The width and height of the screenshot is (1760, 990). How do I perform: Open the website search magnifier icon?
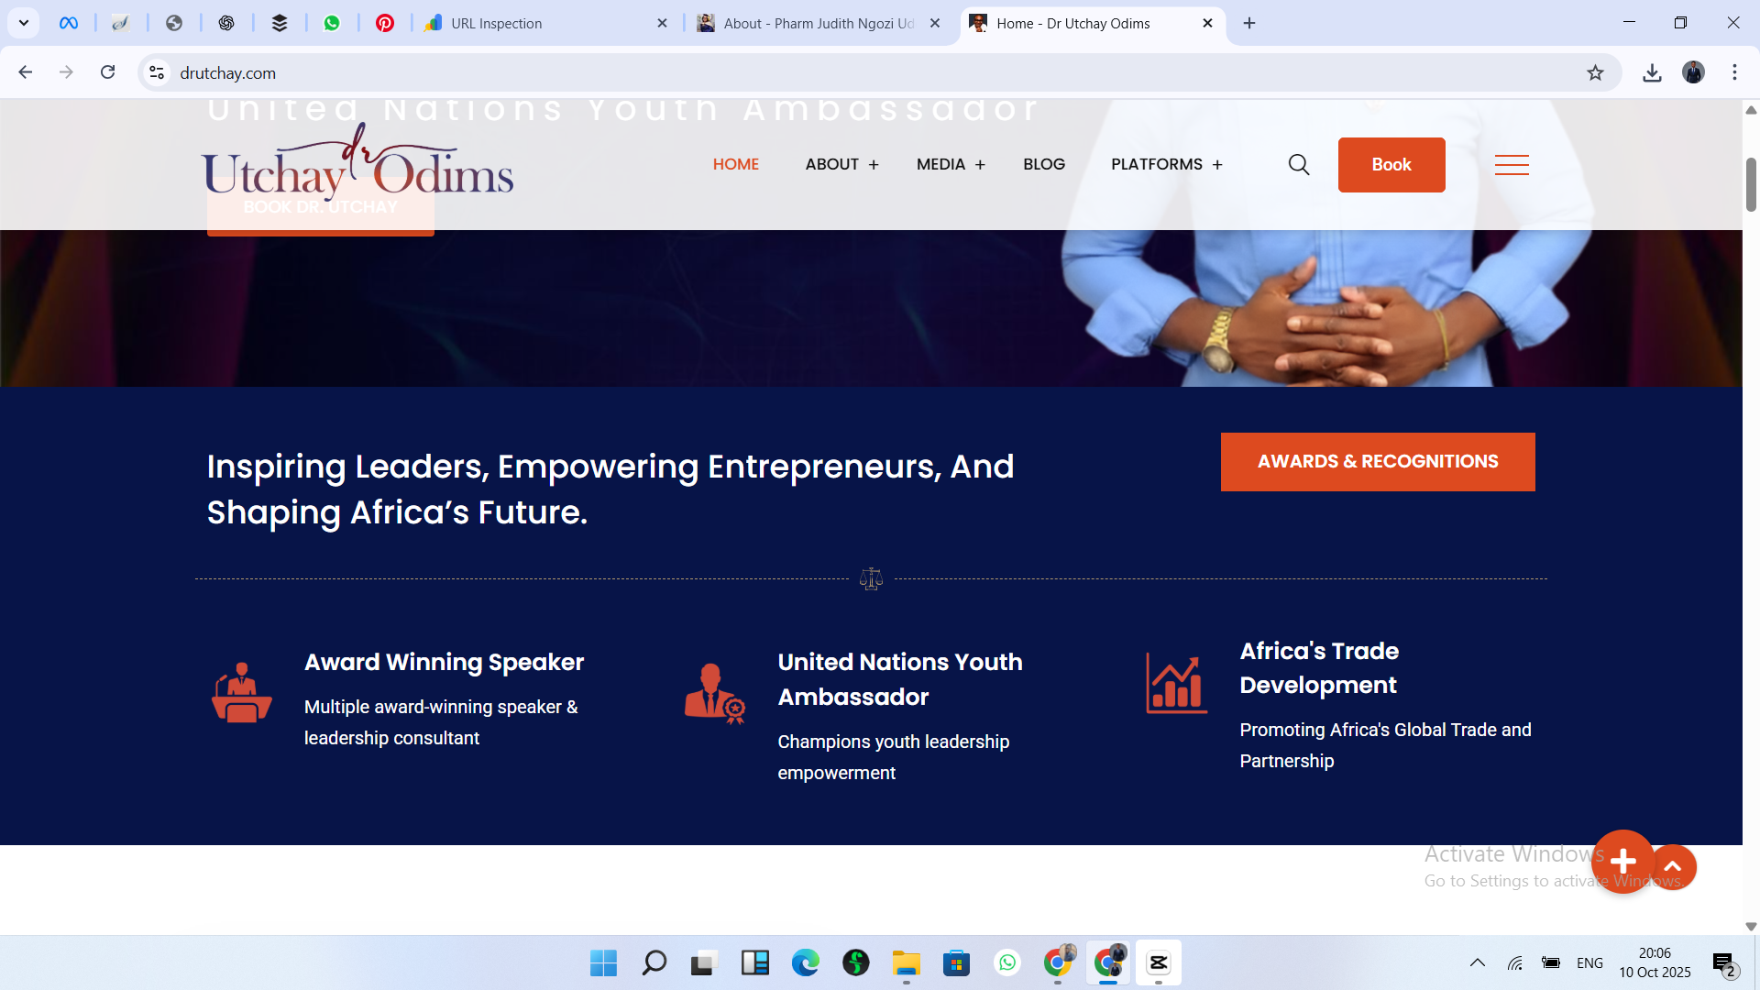[x=1298, y=165]
